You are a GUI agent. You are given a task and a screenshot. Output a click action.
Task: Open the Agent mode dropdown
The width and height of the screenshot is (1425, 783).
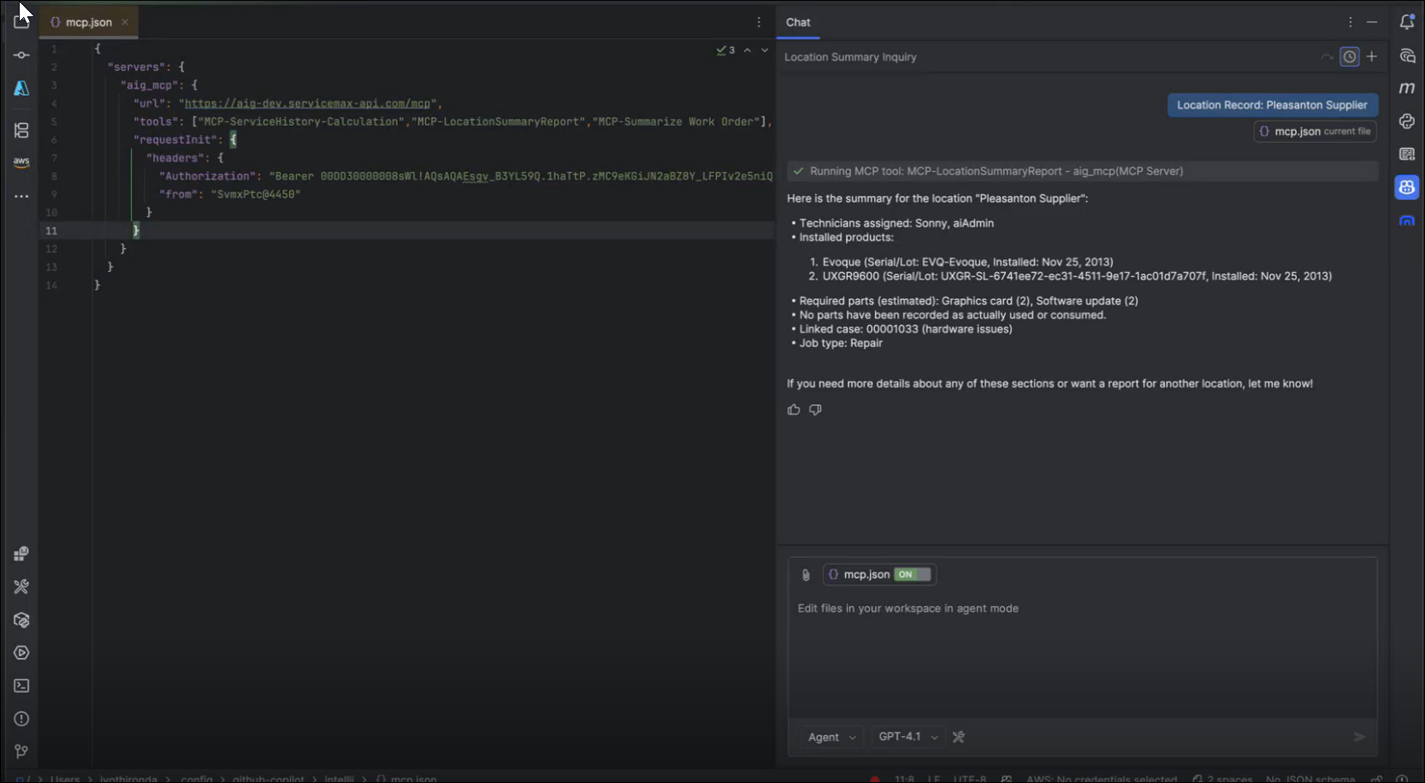pyautogui.click(x=832, y=737)
